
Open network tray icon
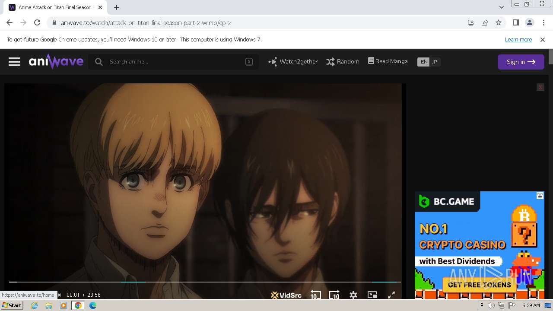click(502, 305)
